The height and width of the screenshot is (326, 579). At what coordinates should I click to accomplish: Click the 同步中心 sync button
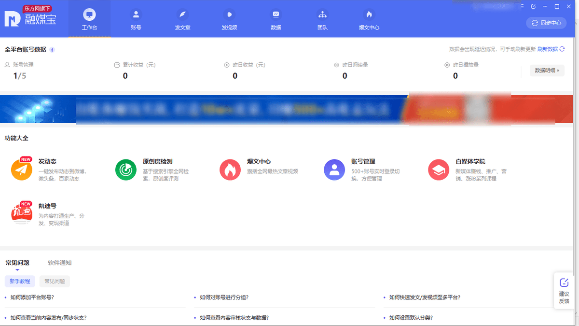point(546,23)
